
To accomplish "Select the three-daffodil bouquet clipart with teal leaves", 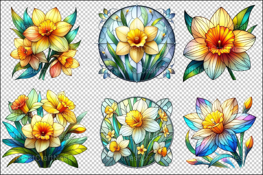I will click(45, 43).
